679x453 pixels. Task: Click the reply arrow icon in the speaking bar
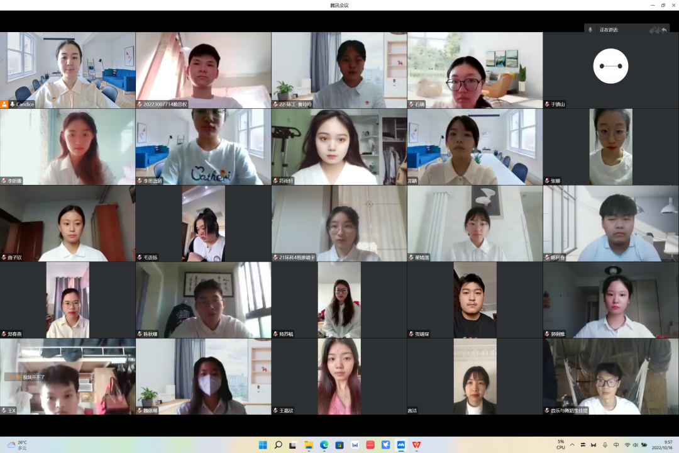pos(664,30)
